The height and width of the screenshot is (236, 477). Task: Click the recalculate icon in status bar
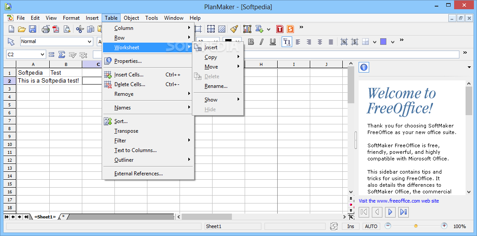(334, 226)
